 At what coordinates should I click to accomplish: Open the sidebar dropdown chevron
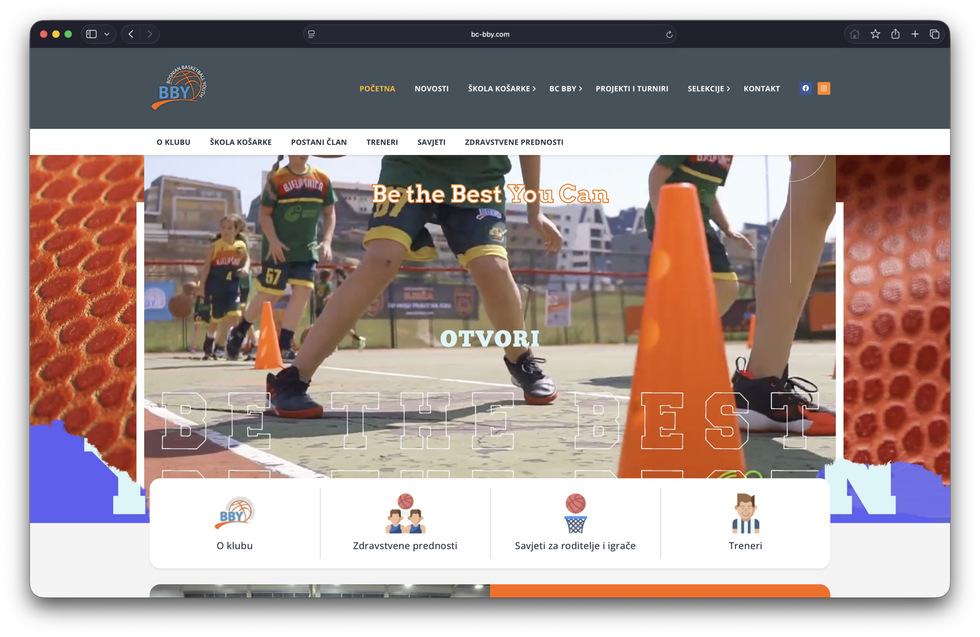click(x=107, y=34)
